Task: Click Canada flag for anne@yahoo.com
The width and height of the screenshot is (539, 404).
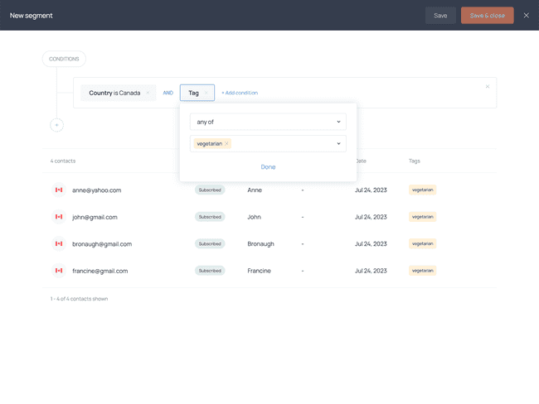Action: point(59,190)
